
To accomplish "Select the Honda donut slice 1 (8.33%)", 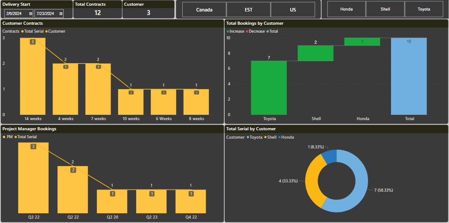I will tap(330, 156).
